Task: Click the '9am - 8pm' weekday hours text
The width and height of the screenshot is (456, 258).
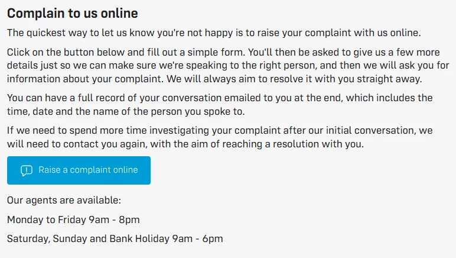Action: (114, 220)
